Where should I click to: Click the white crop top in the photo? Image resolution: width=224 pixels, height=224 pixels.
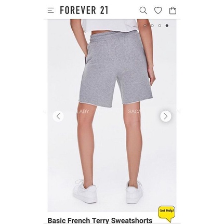point(110,25)
